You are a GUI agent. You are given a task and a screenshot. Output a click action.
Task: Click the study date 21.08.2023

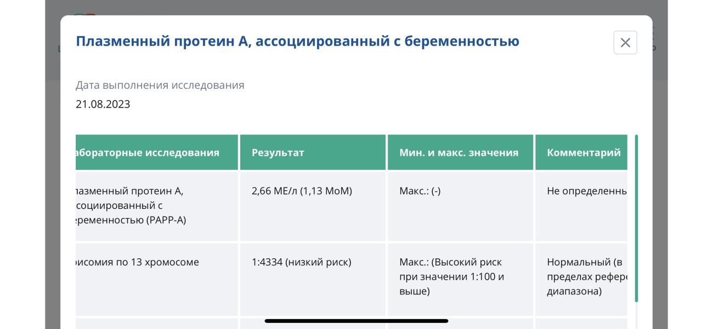[x=103, y=104]
